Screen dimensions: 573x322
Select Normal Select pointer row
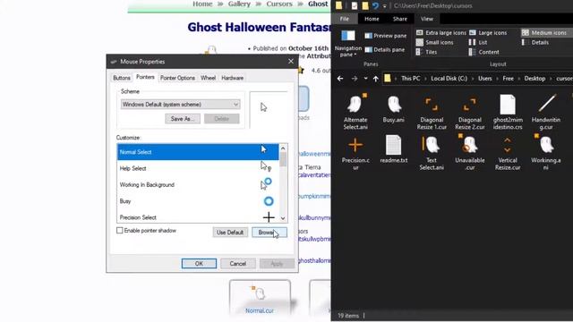[198, 152]
